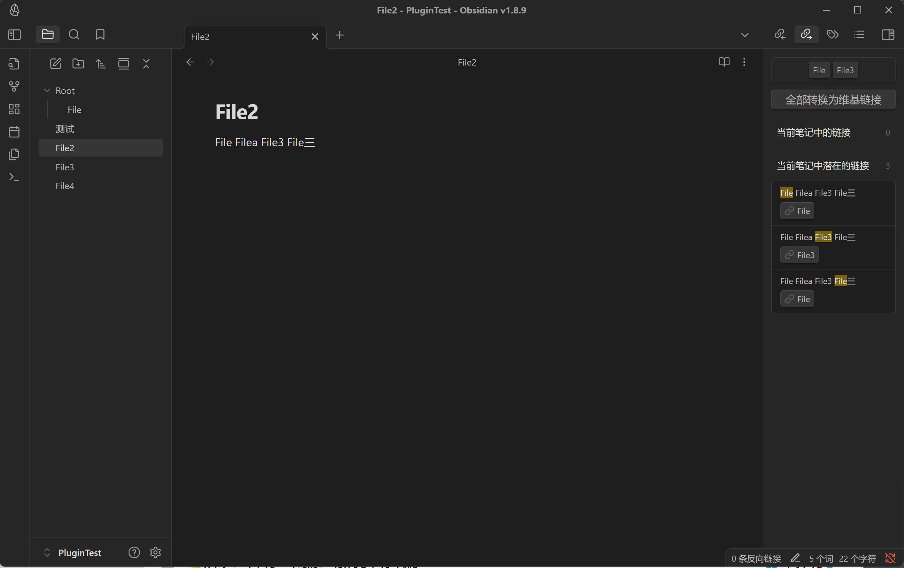This screenshot has width=904, height=568.
Task: Click the File3 potential link button
Action: [799, 255]
